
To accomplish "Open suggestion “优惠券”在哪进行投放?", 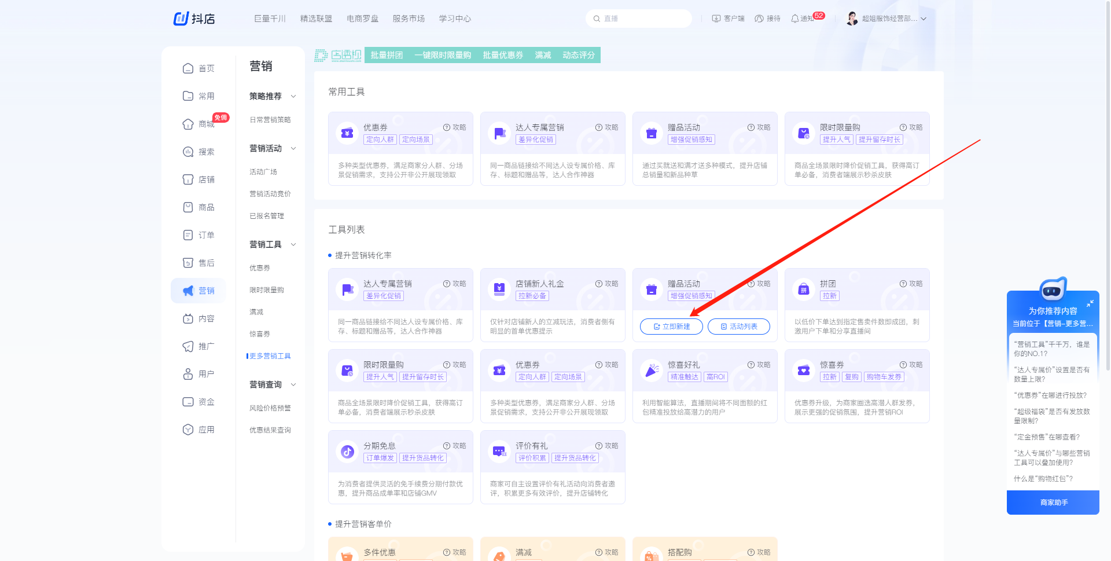I will tap(1050, 395).
